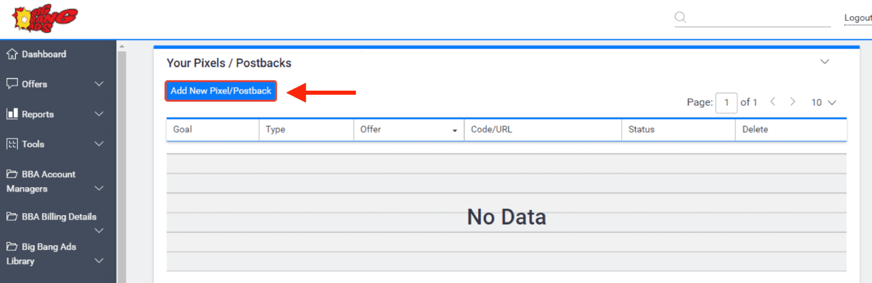
Task: Open the rows-per-page dropdown showing 10
Action: (824, 102)
